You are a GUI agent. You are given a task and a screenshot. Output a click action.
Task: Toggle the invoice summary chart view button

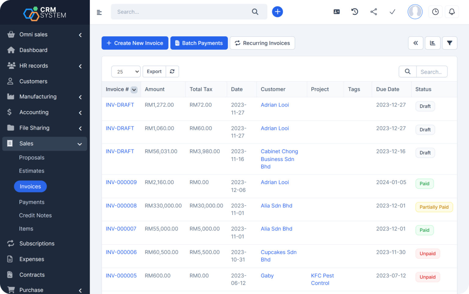click(432, 43)
